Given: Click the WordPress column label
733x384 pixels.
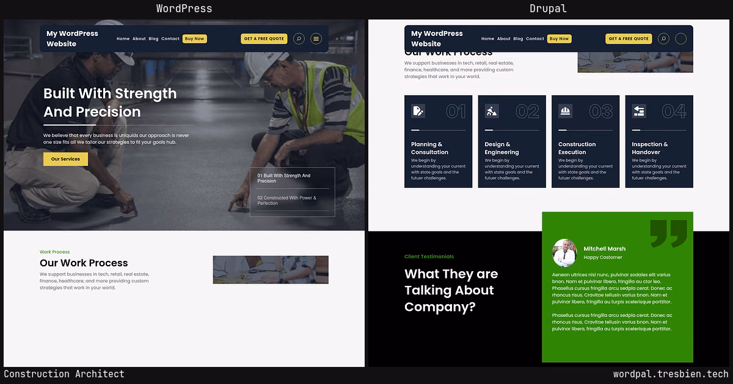Looking at the screenshot, I should click(184, 9).
